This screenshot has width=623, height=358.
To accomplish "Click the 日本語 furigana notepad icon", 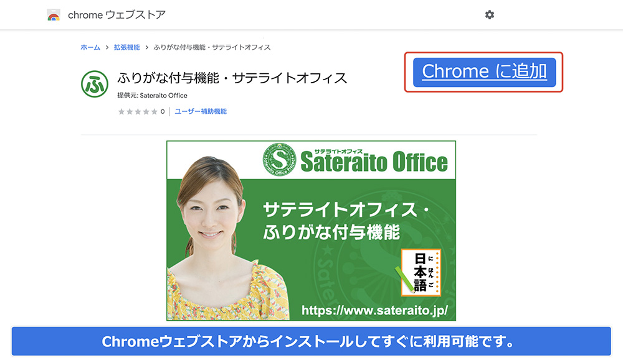I will (x=421, y=272).
